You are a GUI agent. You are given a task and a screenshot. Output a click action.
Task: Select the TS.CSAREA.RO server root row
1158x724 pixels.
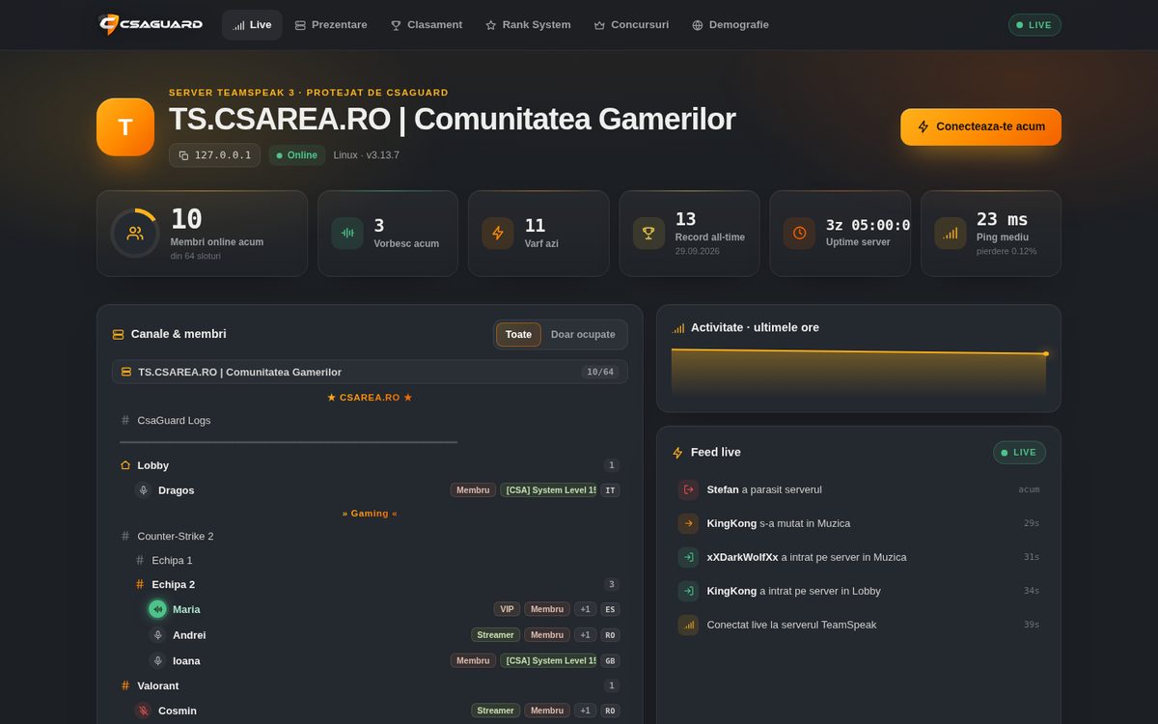(370, 372)
